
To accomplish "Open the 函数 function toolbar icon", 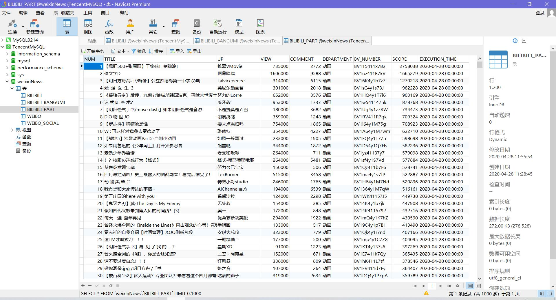I will (109, 27).
